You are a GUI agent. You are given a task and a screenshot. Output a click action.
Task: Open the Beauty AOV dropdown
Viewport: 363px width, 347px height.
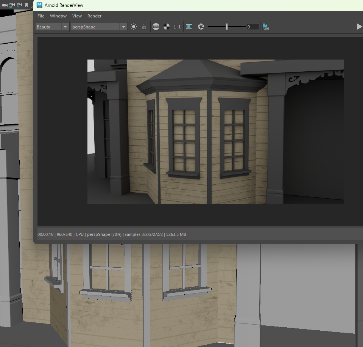[48, 27]
